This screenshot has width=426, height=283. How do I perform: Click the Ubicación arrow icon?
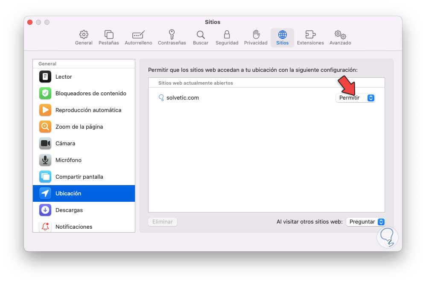coord(45,194)
